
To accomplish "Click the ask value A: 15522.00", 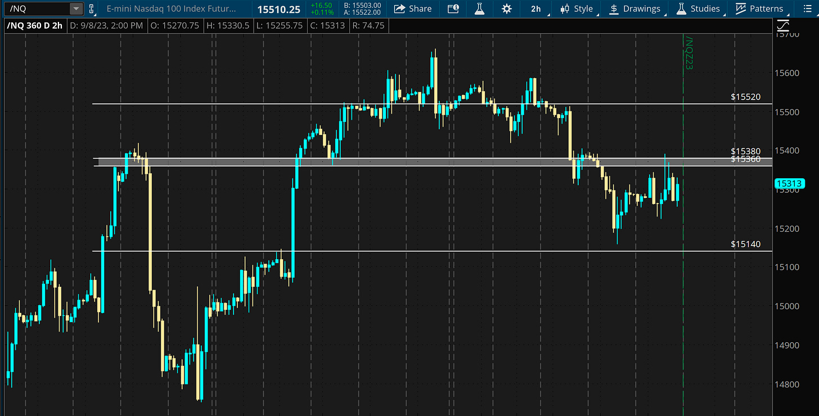I will pyautogui.click(x=362, y=12).
